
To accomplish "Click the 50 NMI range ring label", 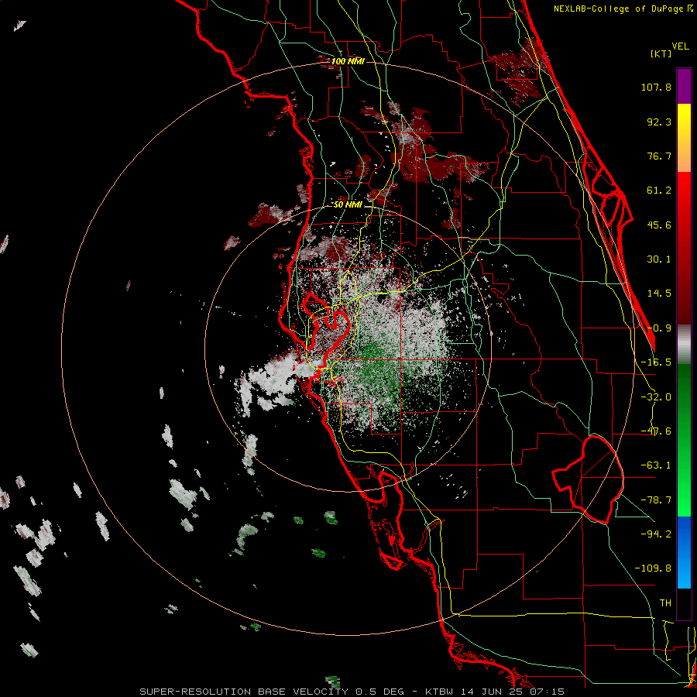I will tap(348, 205).
